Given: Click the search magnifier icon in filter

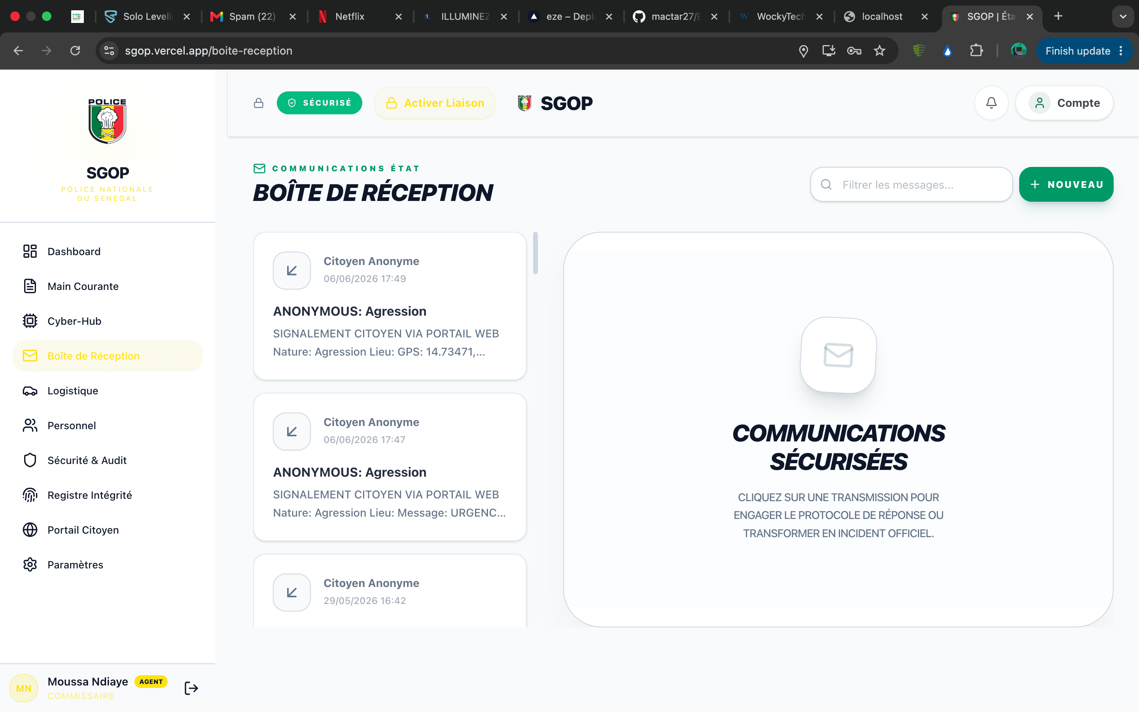Looking at the screenshot, I should point(826,185).
